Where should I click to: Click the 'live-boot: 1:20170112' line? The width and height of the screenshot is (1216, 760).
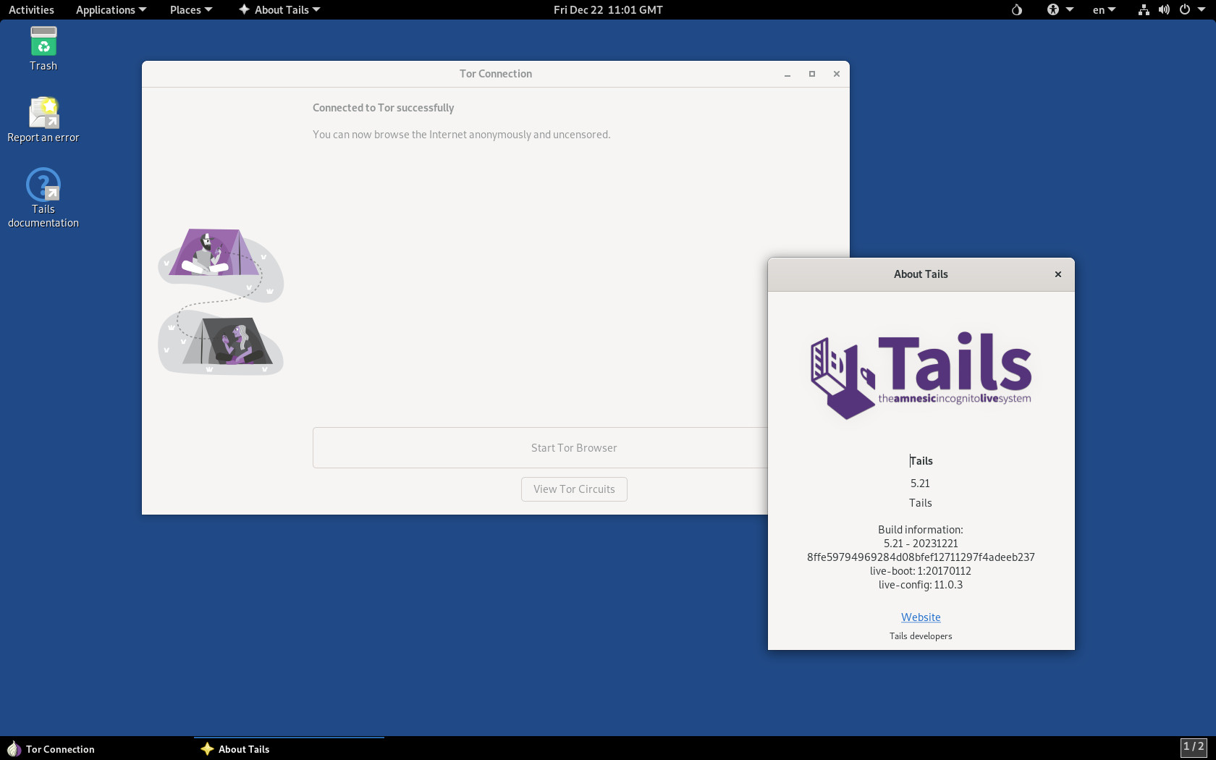[x=921, y=571]
